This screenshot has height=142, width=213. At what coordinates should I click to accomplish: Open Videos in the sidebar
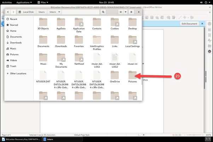coord(19,60)
